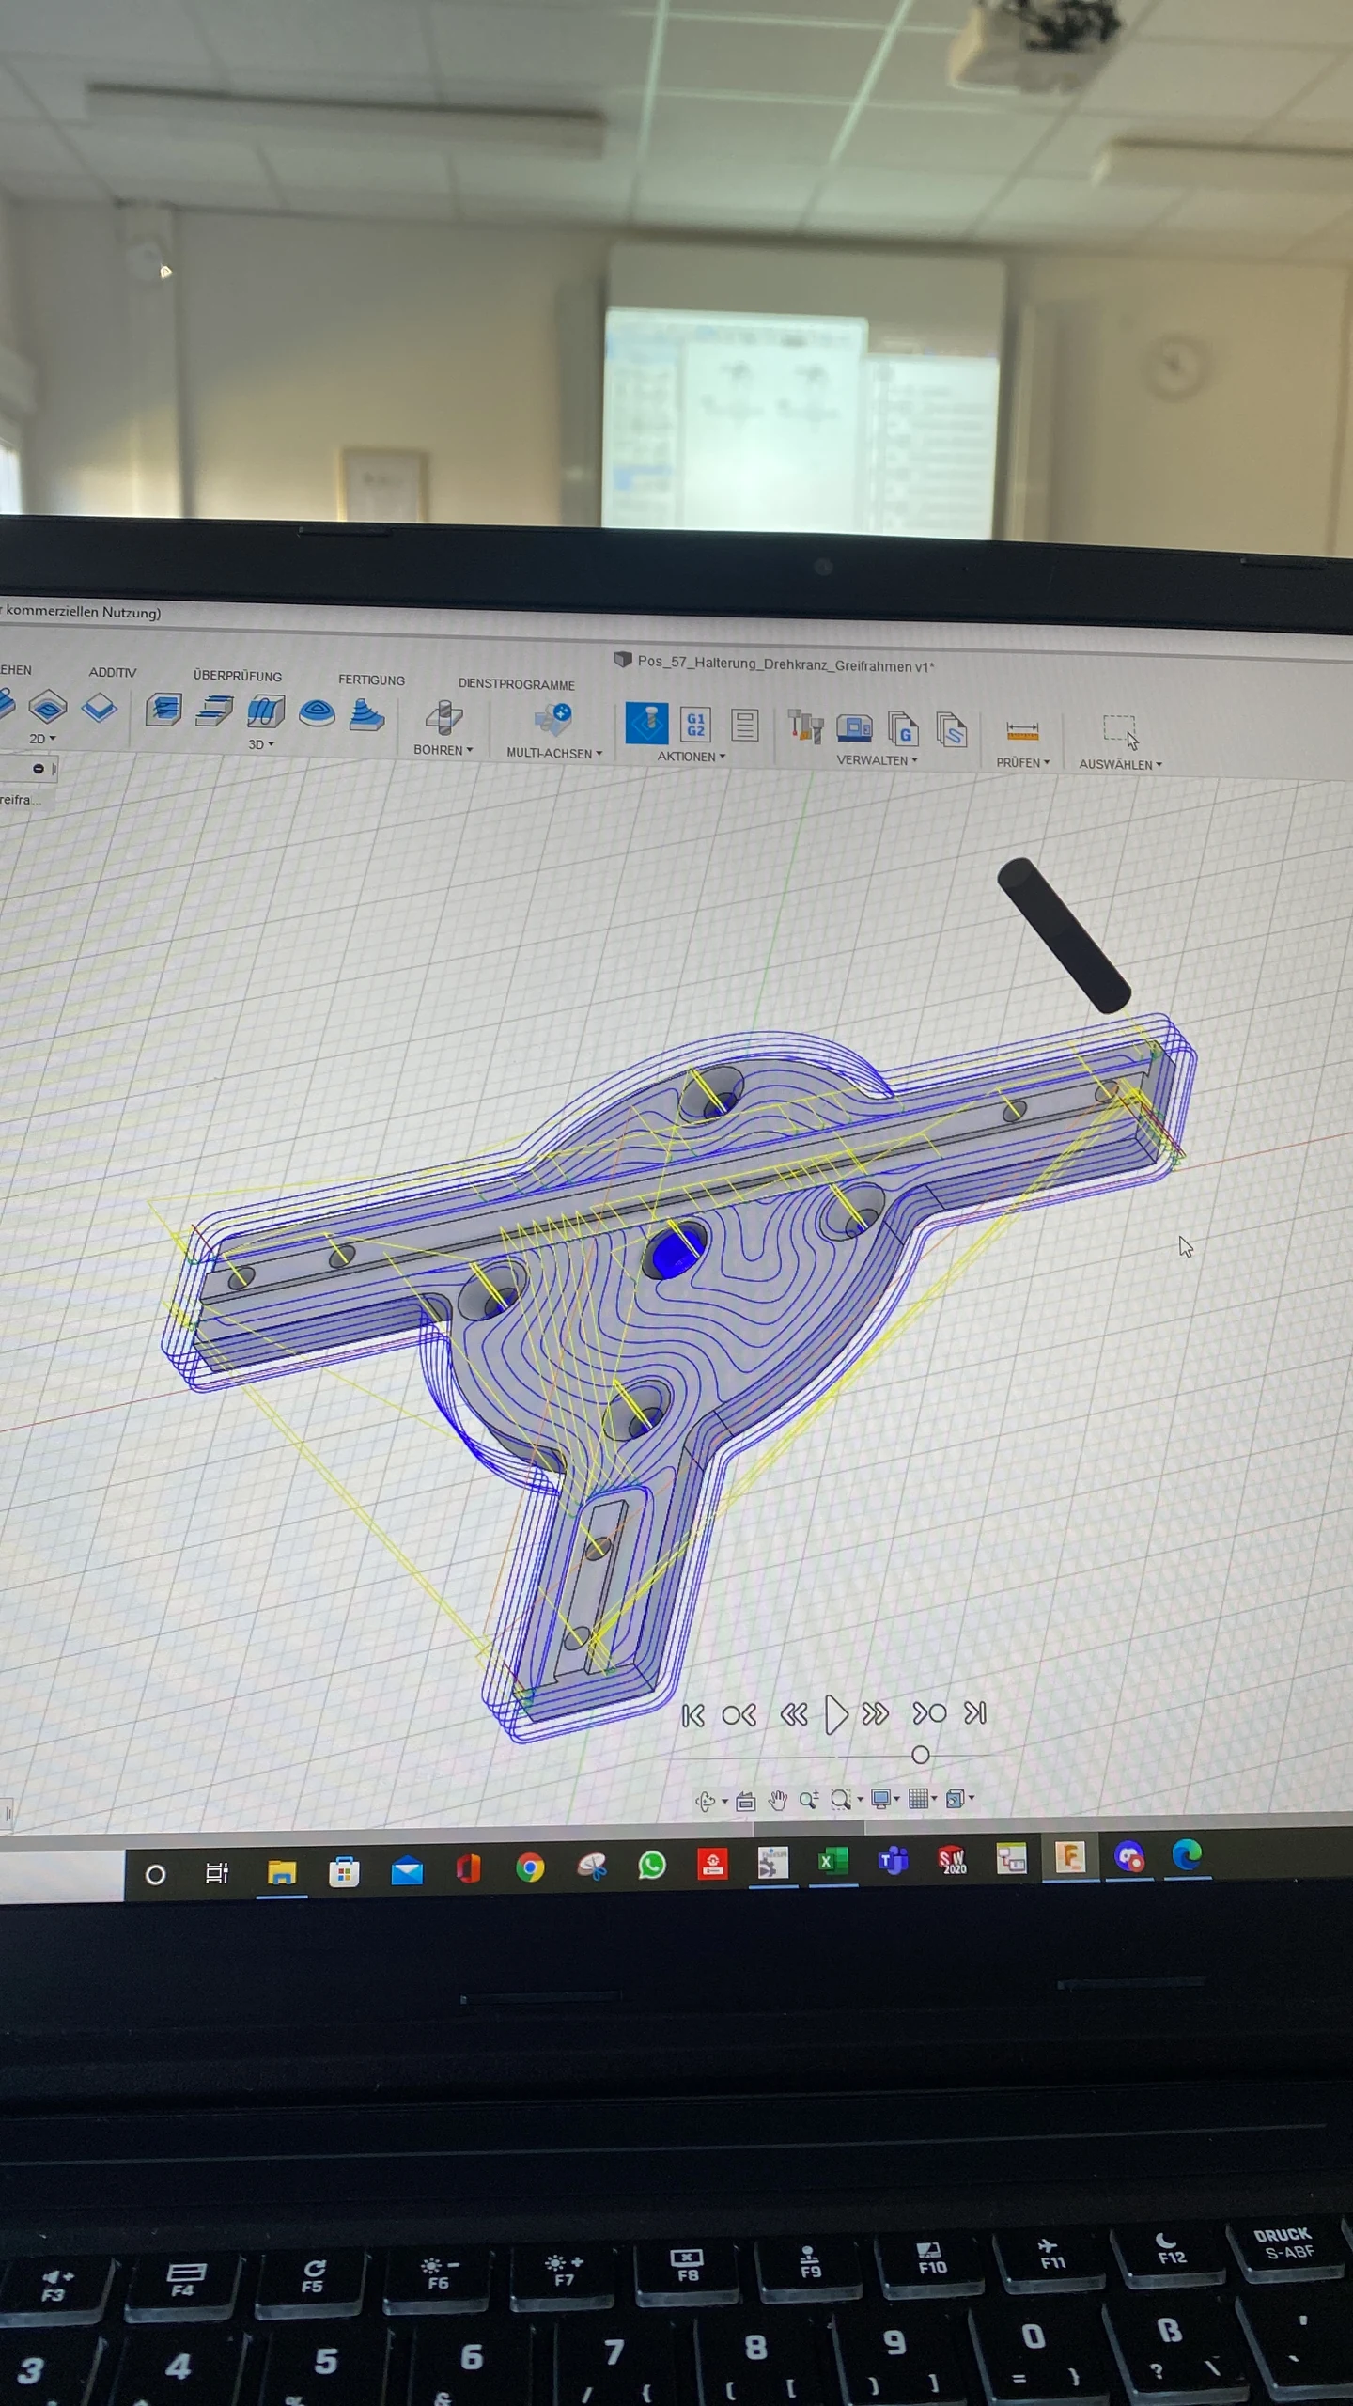Switch to the Überprüfung tab
This screenshot has height=2406, width=1353.
click(x=238, y=676)
